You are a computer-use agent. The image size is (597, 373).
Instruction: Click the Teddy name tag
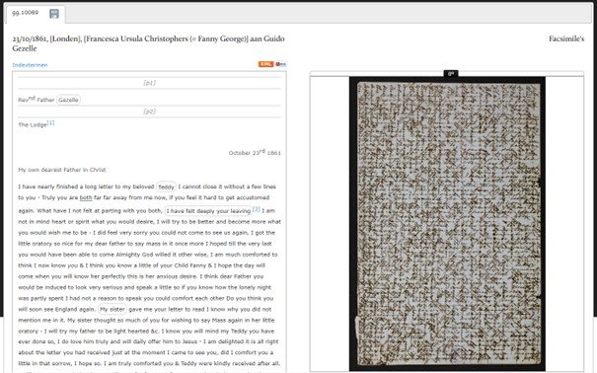(166, 186)
